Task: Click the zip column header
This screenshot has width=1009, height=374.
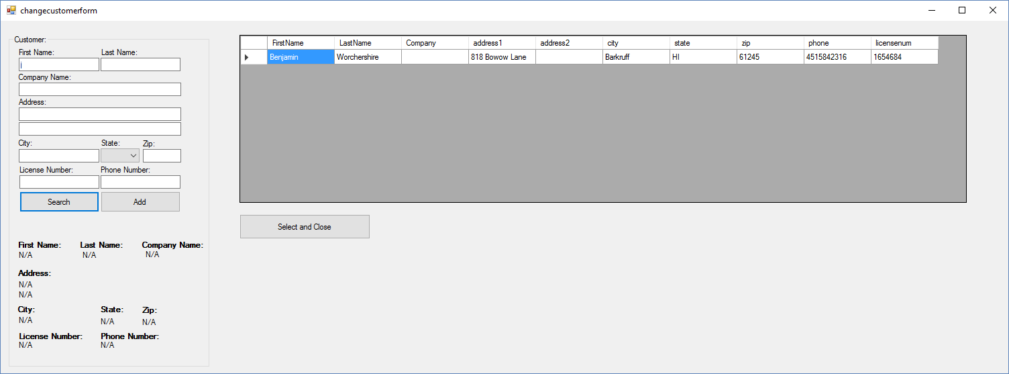Action: click(770, 43)
